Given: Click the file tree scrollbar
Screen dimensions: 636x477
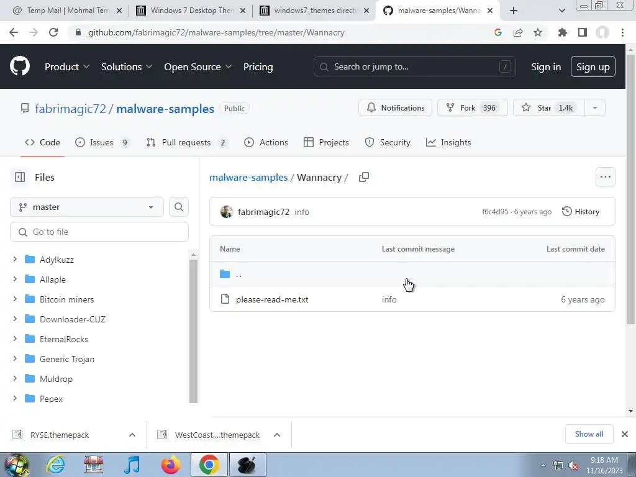Looking at the screenshot, I should (194, 330).
